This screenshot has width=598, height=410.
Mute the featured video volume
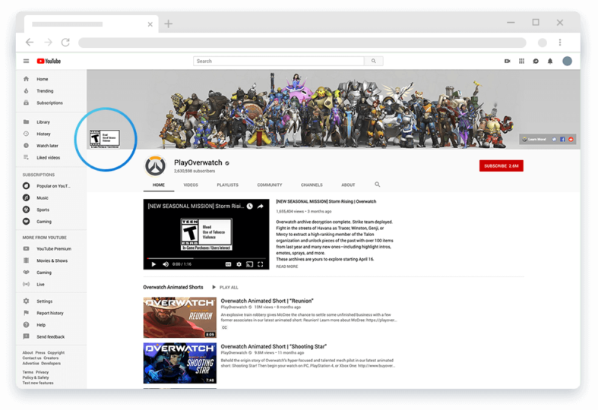[x=166, y=264]
